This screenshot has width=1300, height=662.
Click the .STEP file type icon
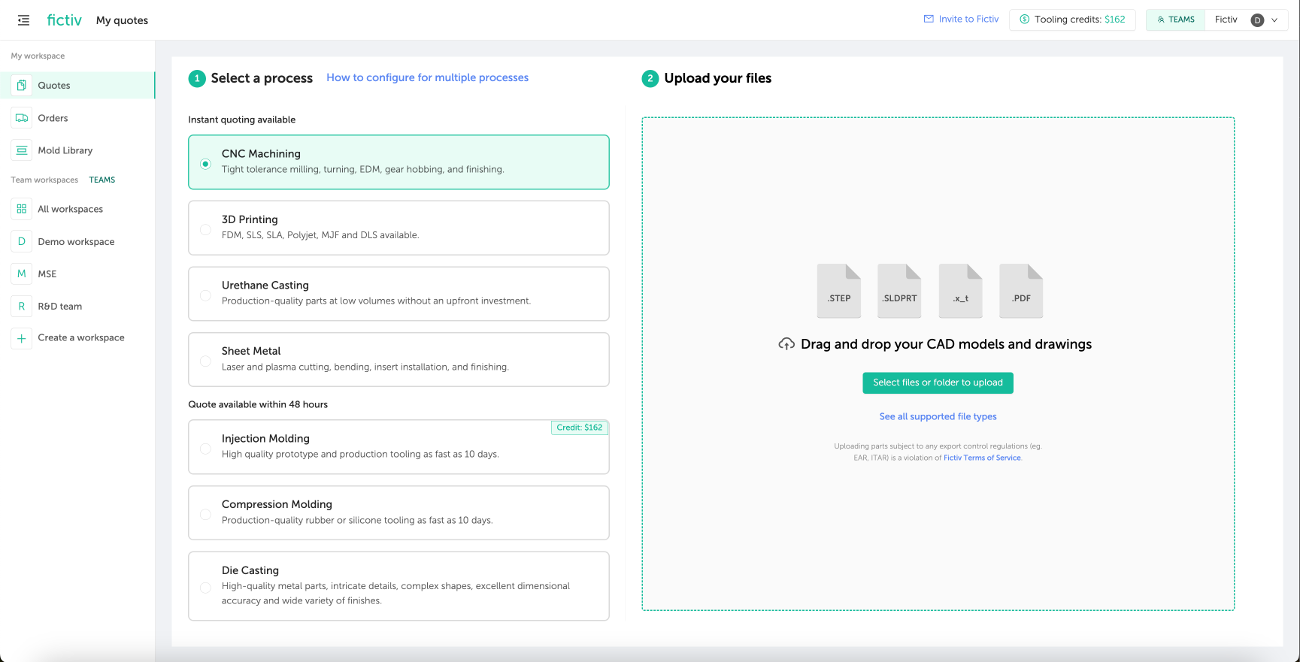click(838, 291)
